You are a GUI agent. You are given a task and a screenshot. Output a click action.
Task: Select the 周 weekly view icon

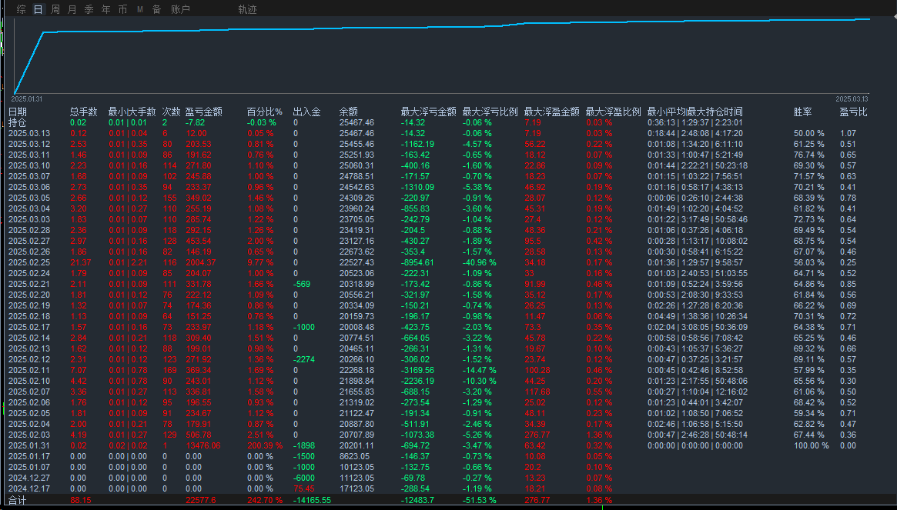pyautogui.click(x=54, y=9)
